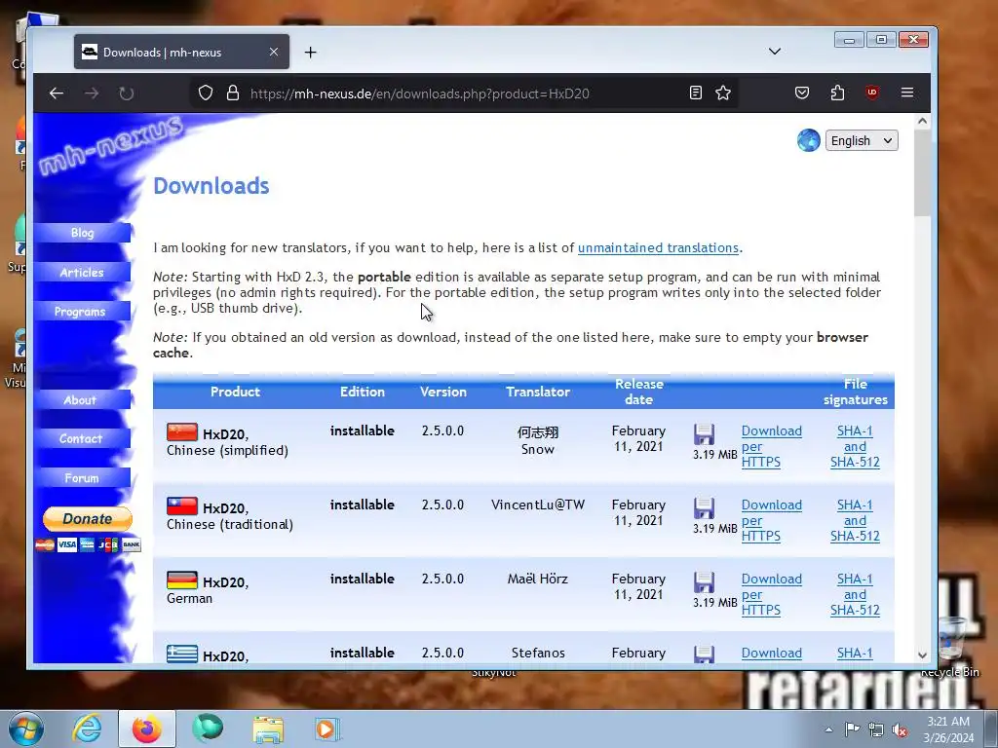Click the Firefox taskbar icon
Viewport: 998px width, 748px height.
pos(146,729)
